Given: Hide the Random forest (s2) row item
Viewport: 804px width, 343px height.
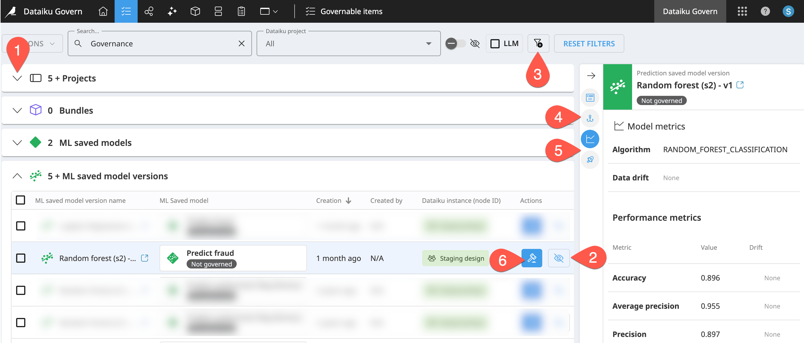Looking at the screenshot, I should (559, 258).
